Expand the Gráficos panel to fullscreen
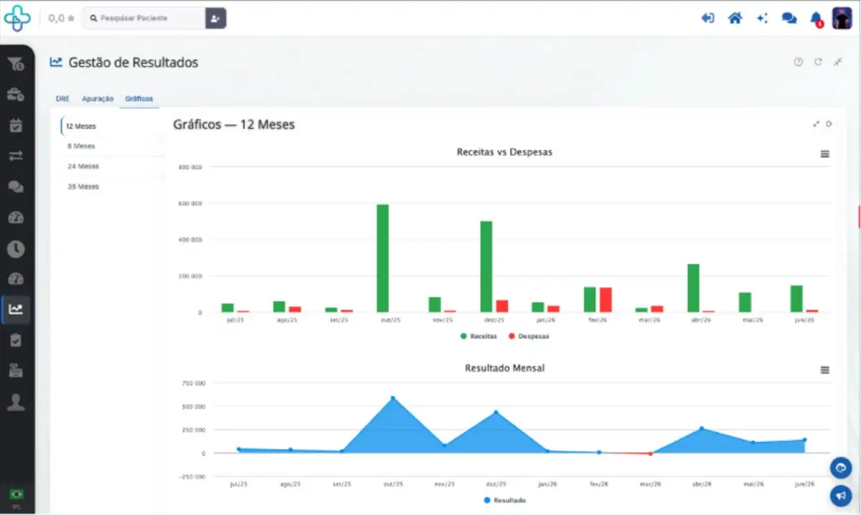861x515 pixels. (x=816, y=124)
